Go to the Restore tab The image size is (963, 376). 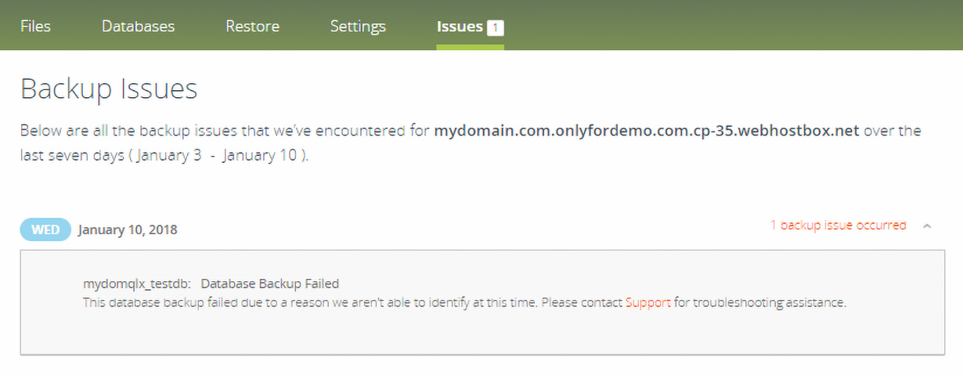(x=252, y=26)
